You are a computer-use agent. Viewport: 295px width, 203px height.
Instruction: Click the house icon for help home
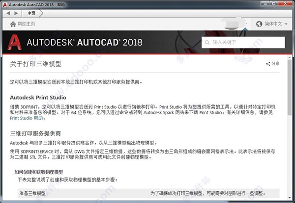tap(13, 24)
